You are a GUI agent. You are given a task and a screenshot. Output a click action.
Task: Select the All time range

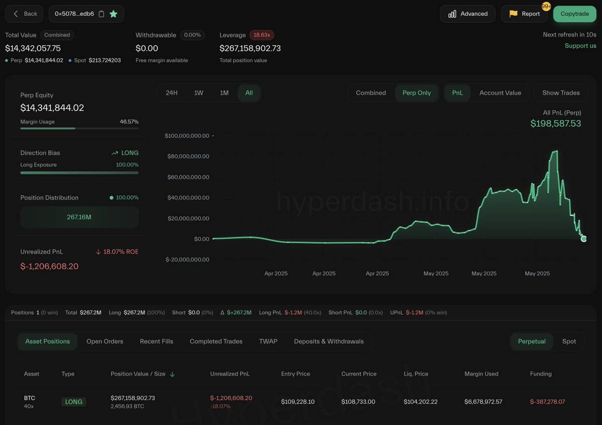249,93
